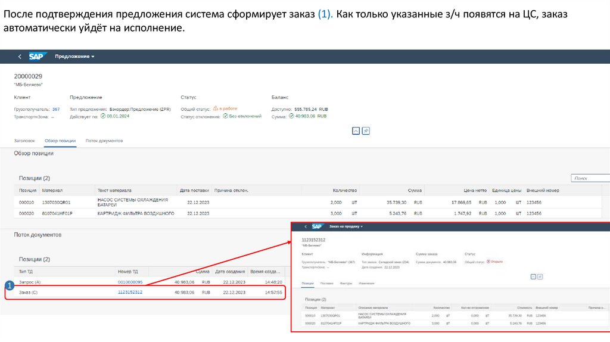Image resolution: width=610 pixels, height=342 pixels.
Task: Pin header in Заказ на продажу window
Action: (x=540, y=276)
